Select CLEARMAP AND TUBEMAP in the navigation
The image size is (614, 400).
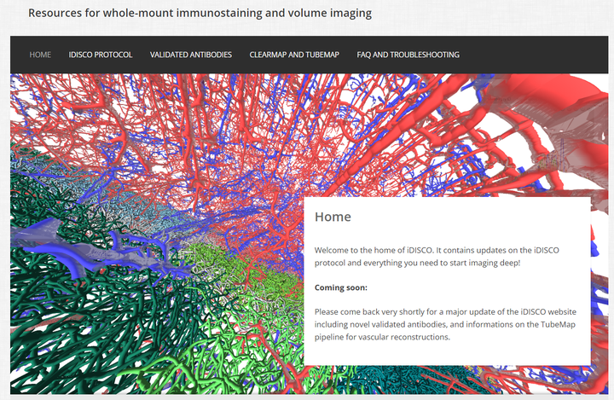pyautogui.click(x=294, y=55)
